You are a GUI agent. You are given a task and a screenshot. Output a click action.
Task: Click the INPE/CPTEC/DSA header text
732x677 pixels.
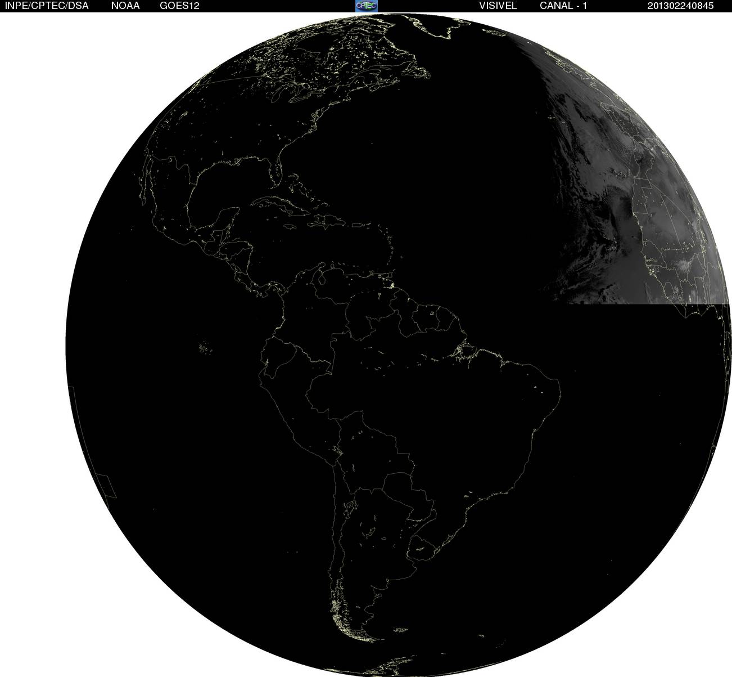(x=47, y=6)
